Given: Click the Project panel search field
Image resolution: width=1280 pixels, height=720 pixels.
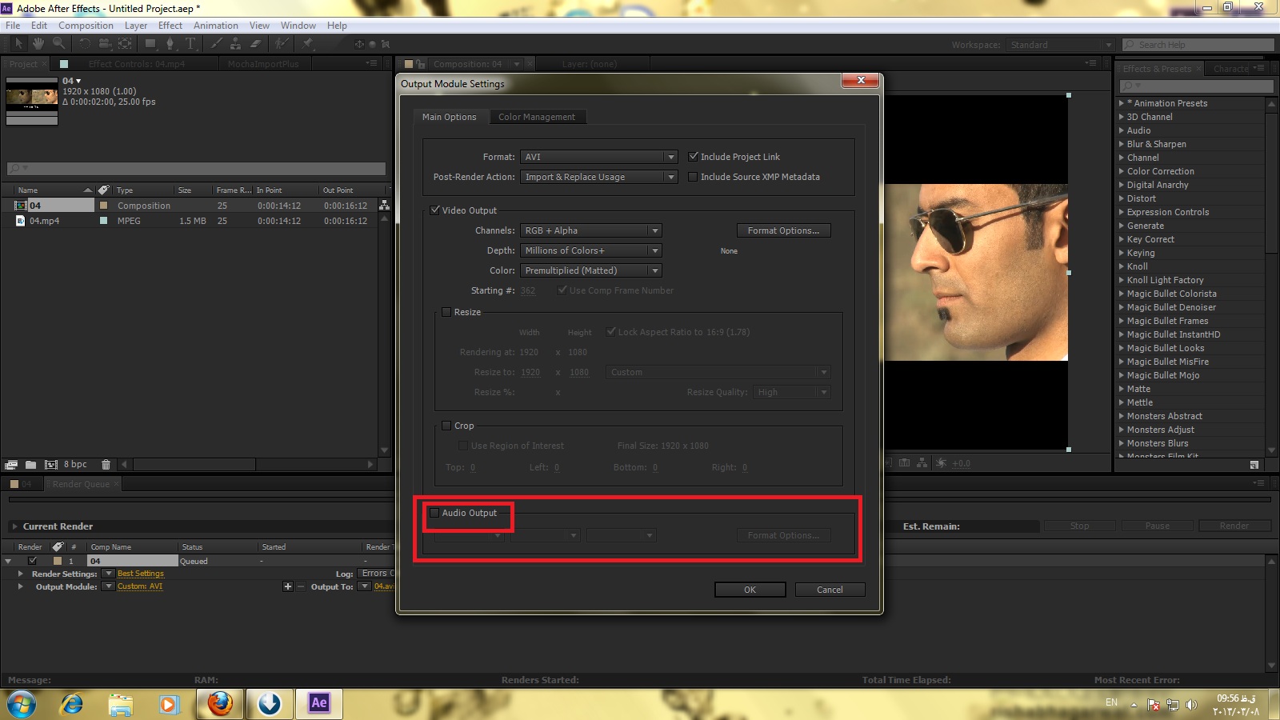Looking at the screenshot, I should [196, 168].
